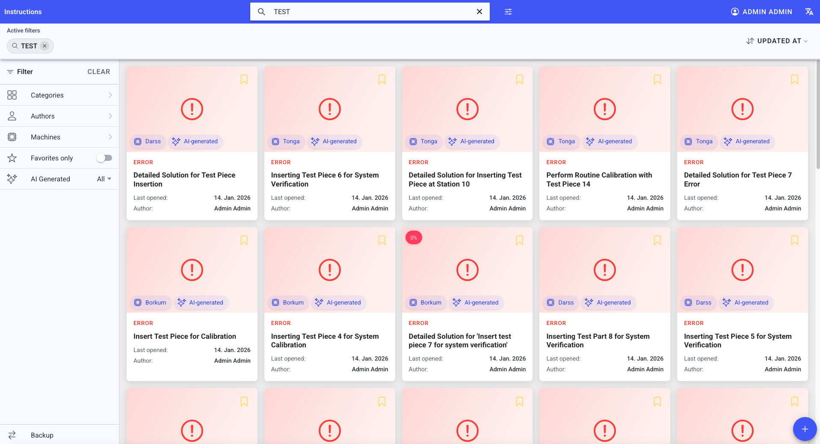Click Tonga tag on Test Piece 6 card
Screen dimensions: 820x444
tap(286, 142)
